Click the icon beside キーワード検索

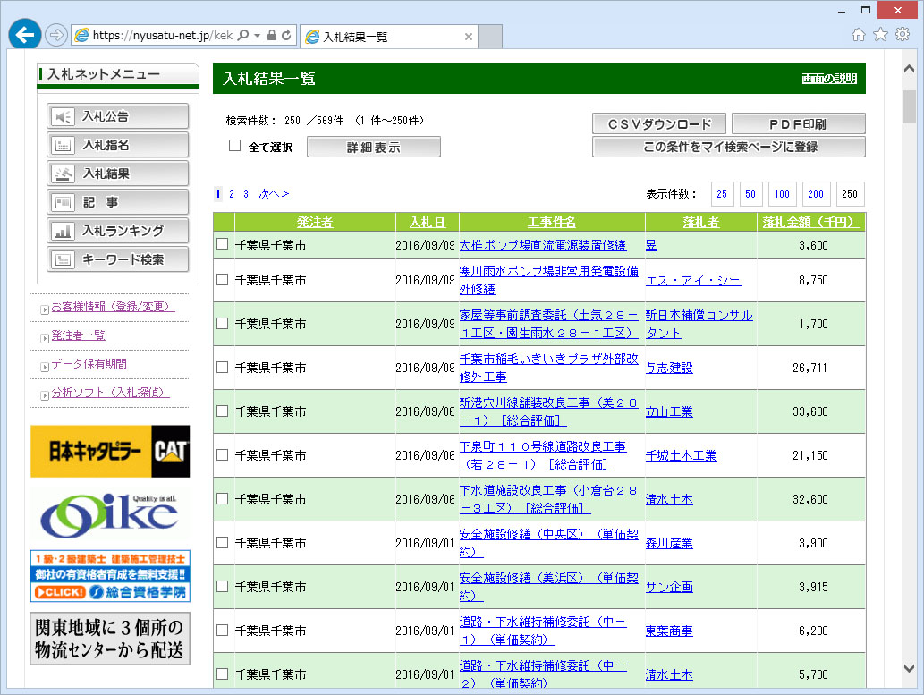tap(63, 259)
